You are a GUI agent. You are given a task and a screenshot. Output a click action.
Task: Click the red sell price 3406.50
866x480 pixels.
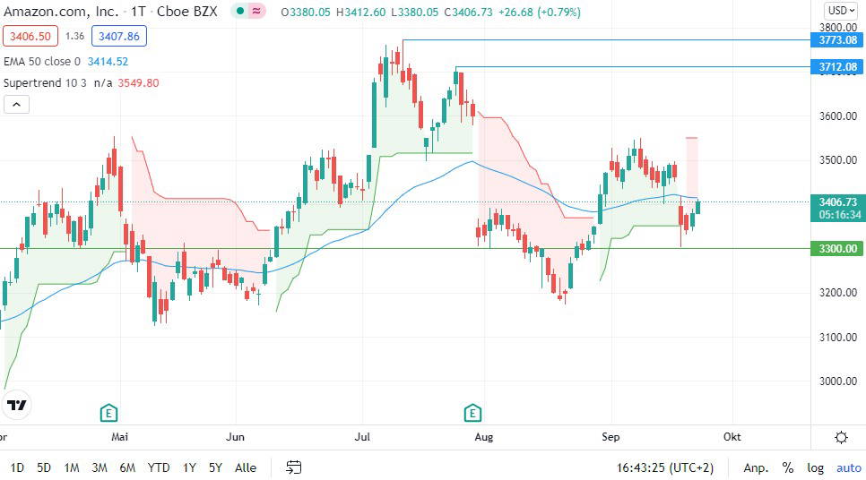30,36
